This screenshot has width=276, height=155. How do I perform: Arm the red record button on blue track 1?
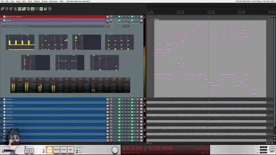click(x=138, y=99)
